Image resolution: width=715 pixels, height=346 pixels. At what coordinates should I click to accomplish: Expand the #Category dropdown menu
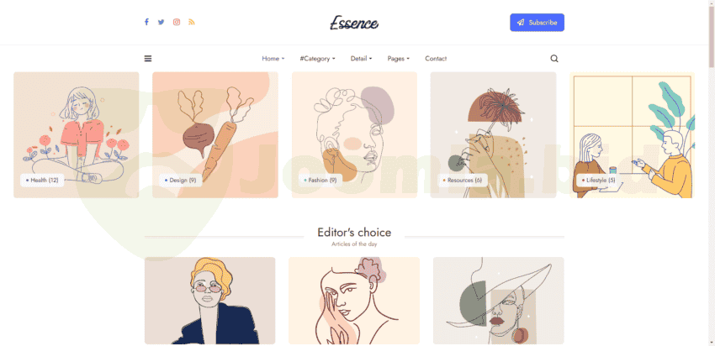[x=317, y=58]
